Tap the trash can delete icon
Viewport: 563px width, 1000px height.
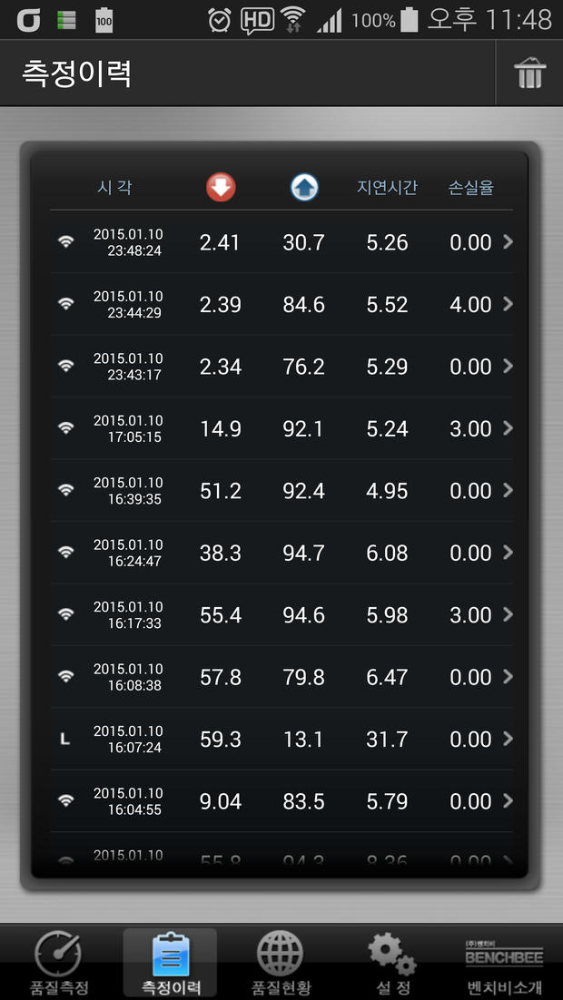pyautogui.click(x=529, y=73)
